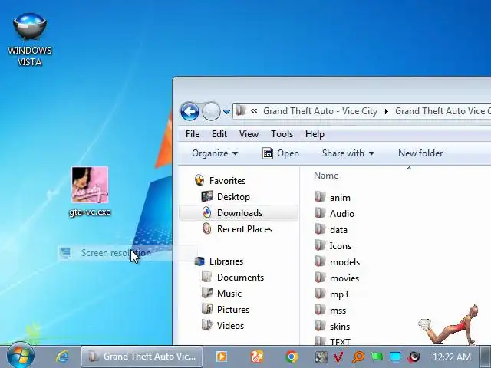Launch Internet Explorer from taskbar
491x368 pixels.
61,356
